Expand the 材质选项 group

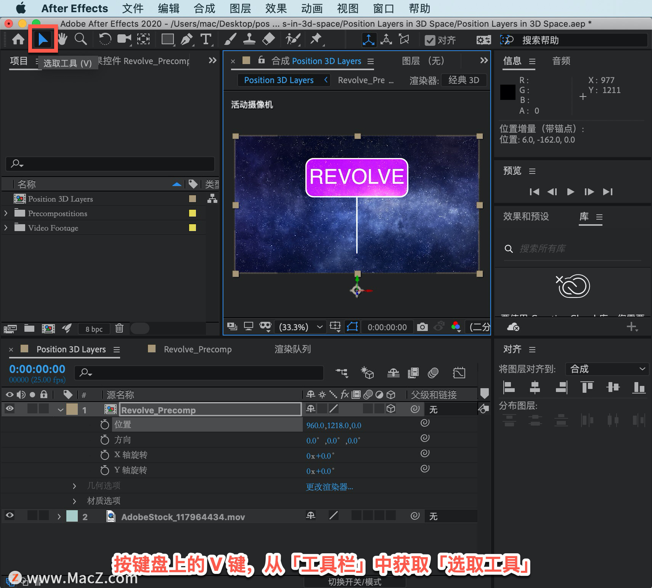pos(74,501)
